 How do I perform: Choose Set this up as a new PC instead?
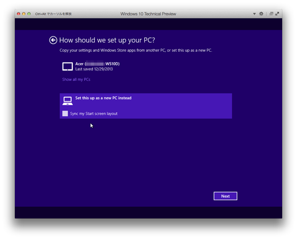click(146, 106)
